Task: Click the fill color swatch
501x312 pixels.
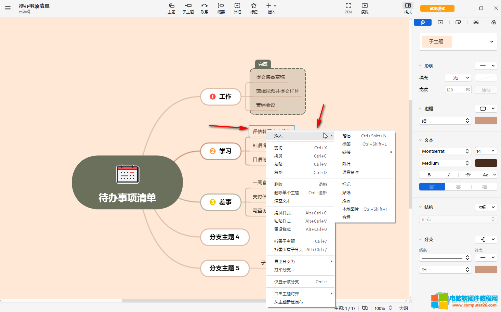Action: pyautogui.click(x=486, y=78)
